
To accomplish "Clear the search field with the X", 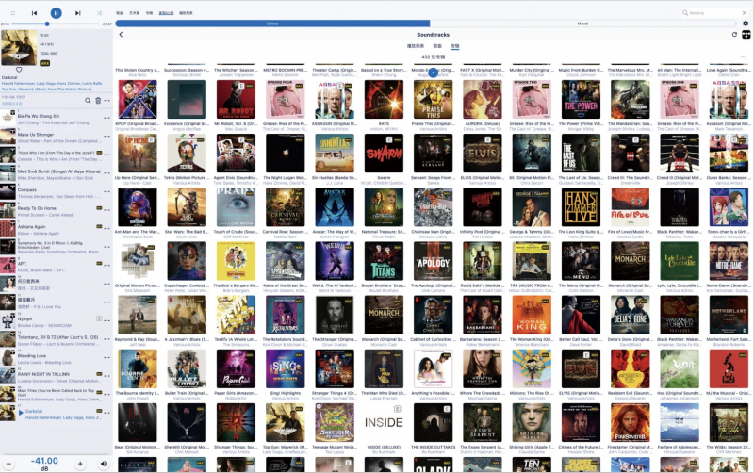I will point(746,13).
